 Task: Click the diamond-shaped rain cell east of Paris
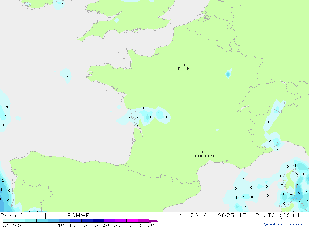pyautogui.click(x=228, y=74)
